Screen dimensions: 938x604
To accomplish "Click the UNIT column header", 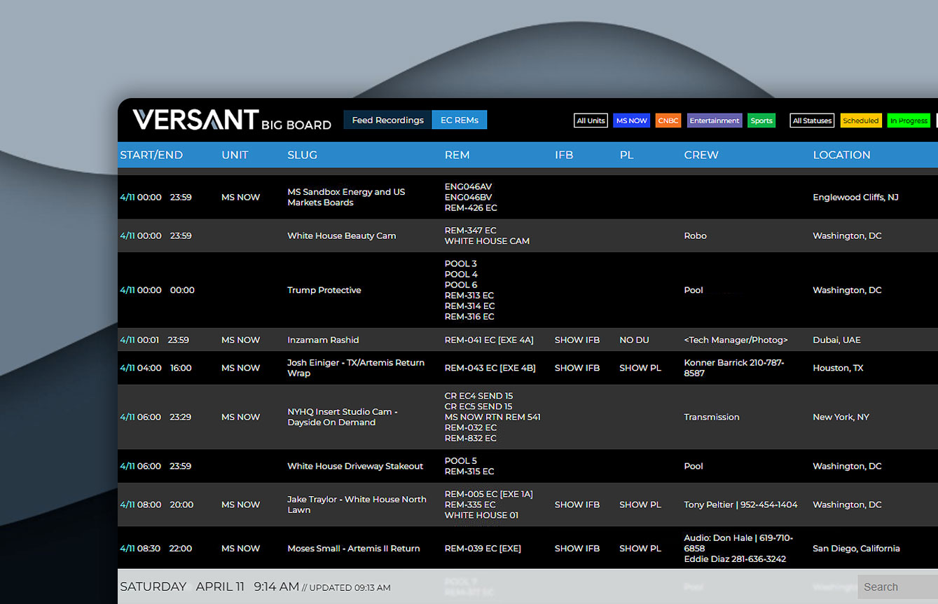I will click(x=235, y=155).
